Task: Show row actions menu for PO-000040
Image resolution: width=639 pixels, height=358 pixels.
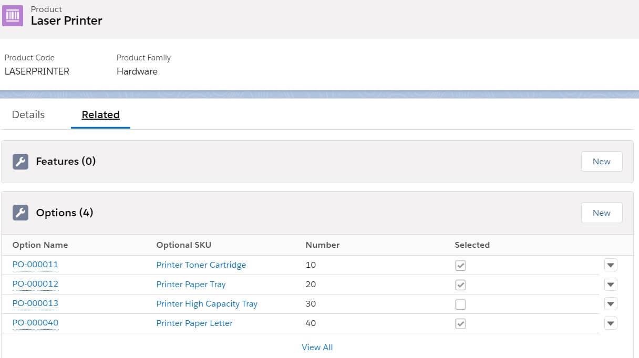Action: (x=610, y=323)
